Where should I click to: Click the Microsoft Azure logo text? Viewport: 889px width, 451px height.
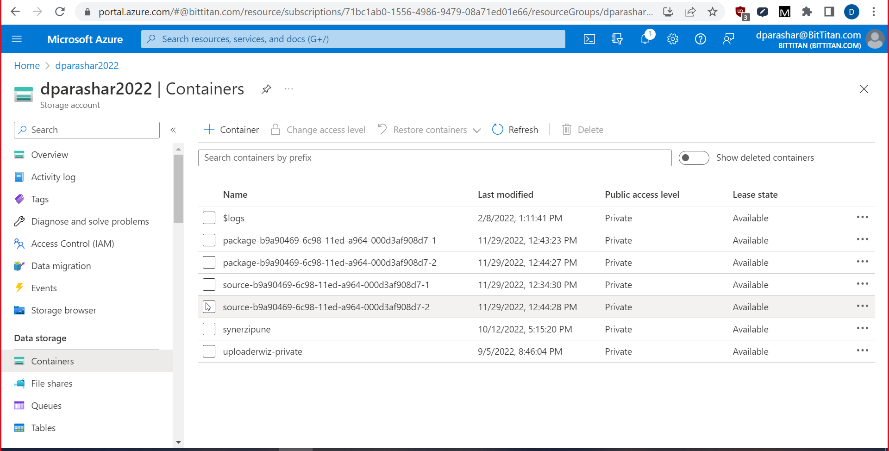point(85,39)
